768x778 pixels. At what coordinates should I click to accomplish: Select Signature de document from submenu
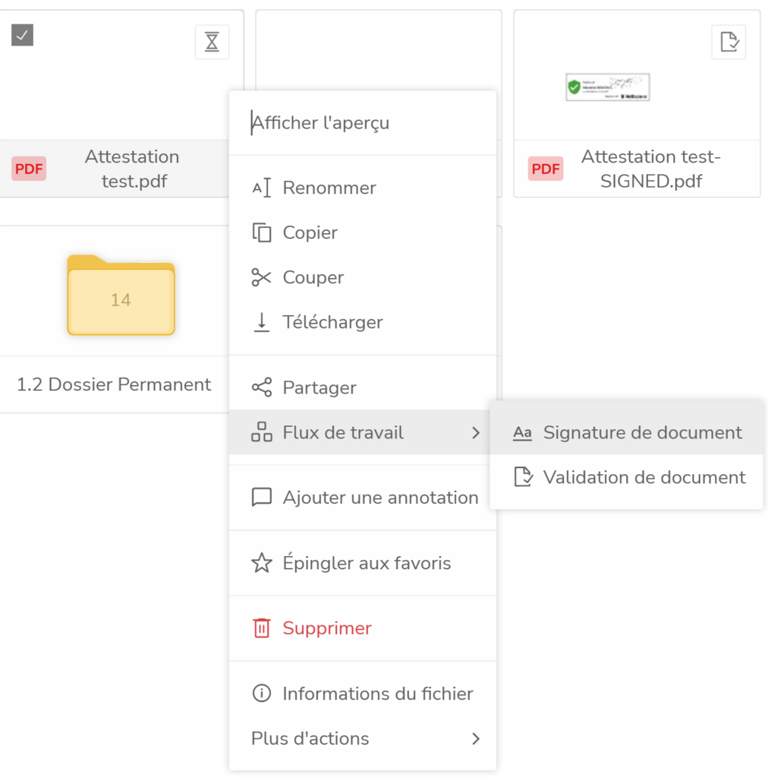click(x=642, y=433)
